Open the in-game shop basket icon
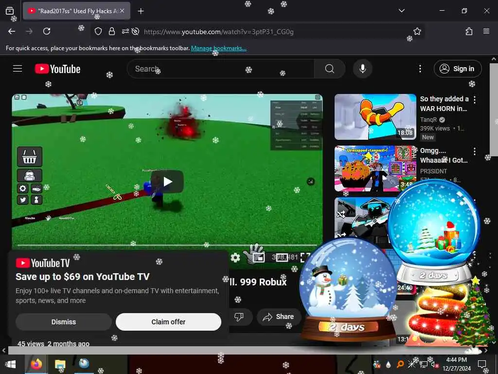Viewport: 498px width, 374px height. pyautogui.click(x=30, y=156)
